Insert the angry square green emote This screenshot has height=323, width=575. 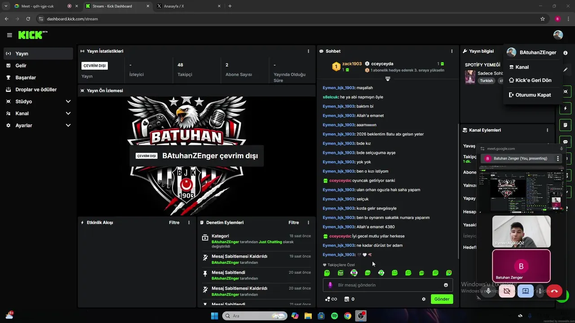341,273
